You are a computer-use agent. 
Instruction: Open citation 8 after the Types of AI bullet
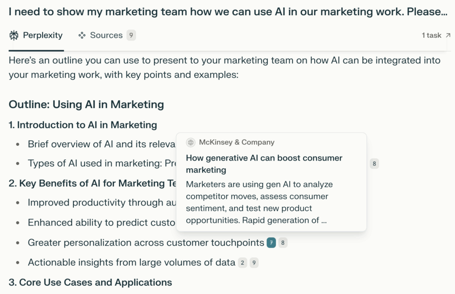tap(374, 164)
